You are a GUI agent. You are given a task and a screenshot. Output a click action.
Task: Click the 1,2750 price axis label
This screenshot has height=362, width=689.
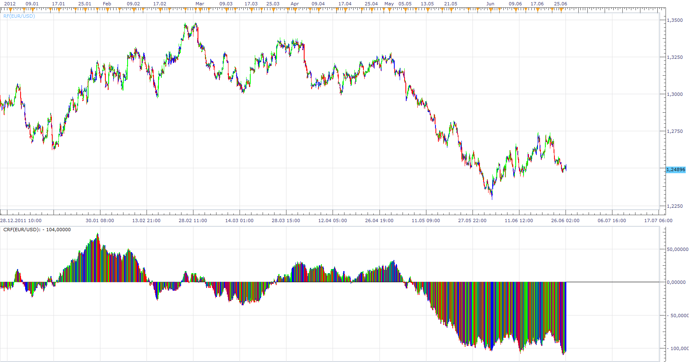click(x=675, y=132)
